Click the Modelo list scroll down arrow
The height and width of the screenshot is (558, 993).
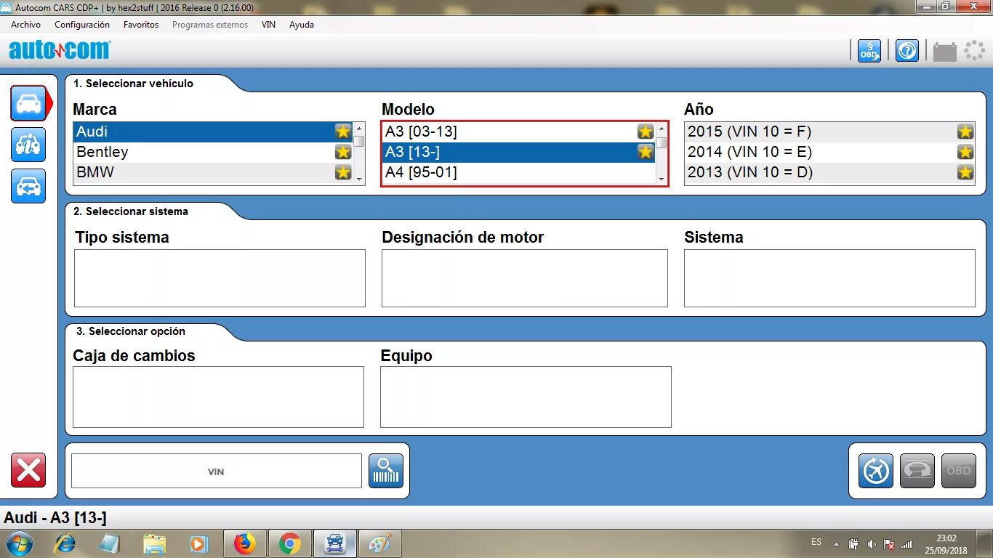pyautogui.click(x=662, y=178)
